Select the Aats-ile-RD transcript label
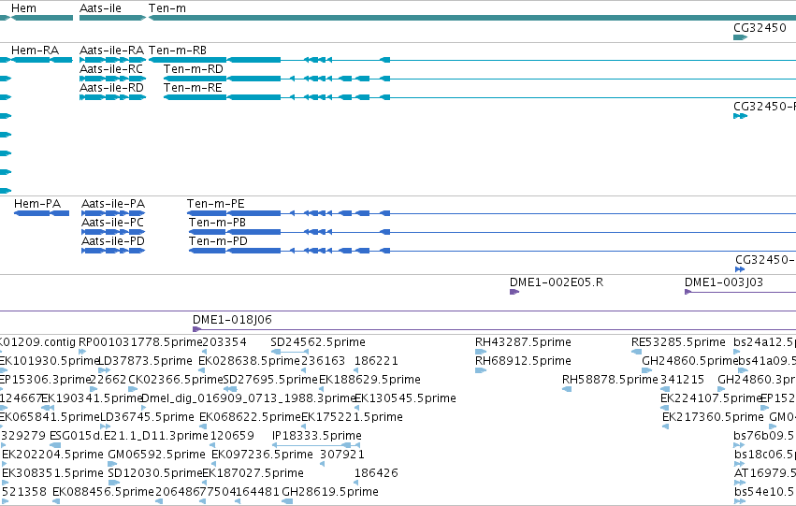This screenshot has width=796, height=506. pyautogui.click(x=111, y=88)
